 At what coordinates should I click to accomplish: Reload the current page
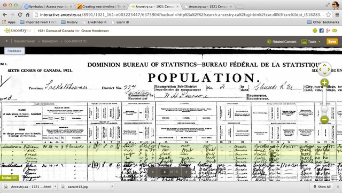pos(20,14)
